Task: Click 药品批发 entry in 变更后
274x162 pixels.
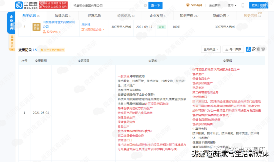Action: [198, 88]
